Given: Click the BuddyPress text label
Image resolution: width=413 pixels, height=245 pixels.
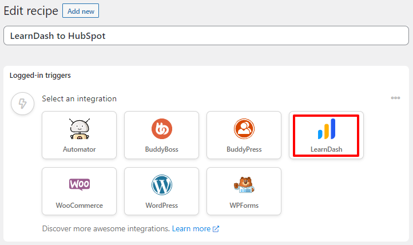Looking at the screenshot, I should tap(244, 149).
